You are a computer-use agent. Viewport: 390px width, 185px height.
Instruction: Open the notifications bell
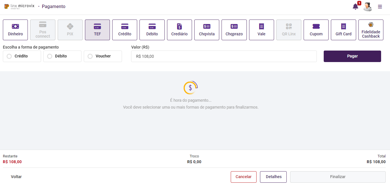tap(356, 7)
